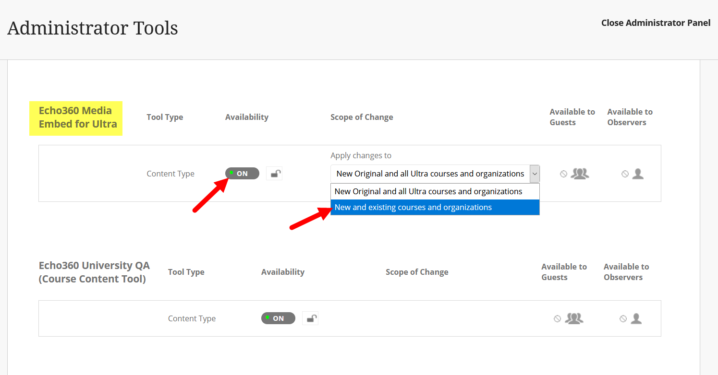
Task: Click lock icon in Echo360 Media Embed row
Action: [274, 174]
